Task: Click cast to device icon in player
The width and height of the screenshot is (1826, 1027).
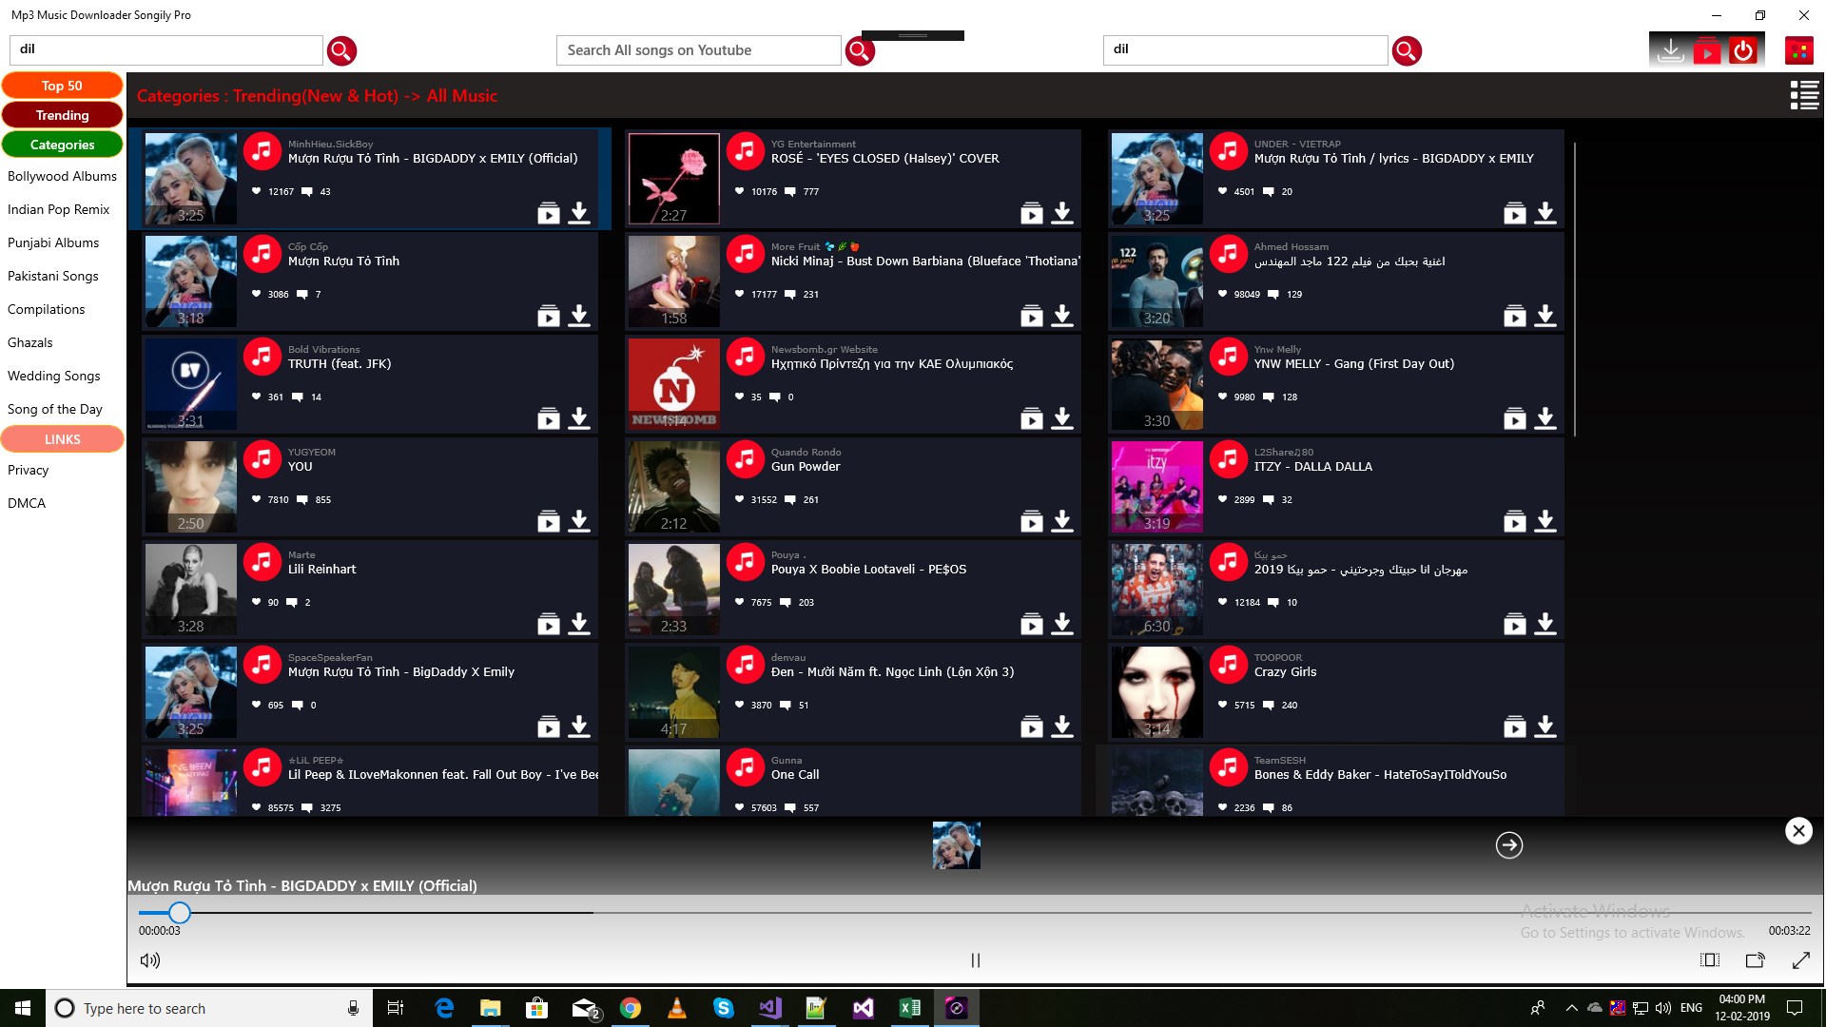Action: point(1755,960)
